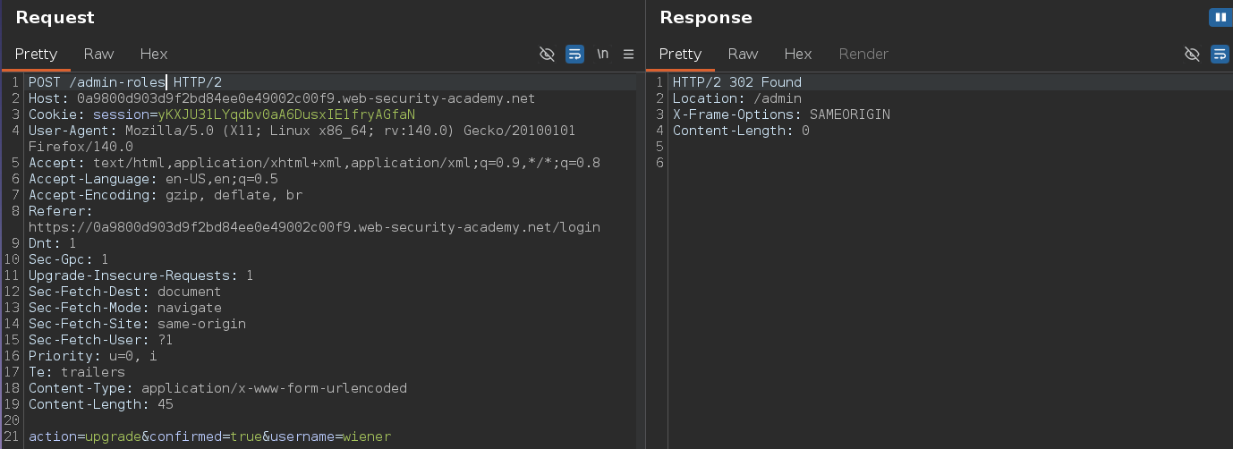Open the Request panel hamburger menu
Viewport: 1233px width, 449px height.
(628, 54)
